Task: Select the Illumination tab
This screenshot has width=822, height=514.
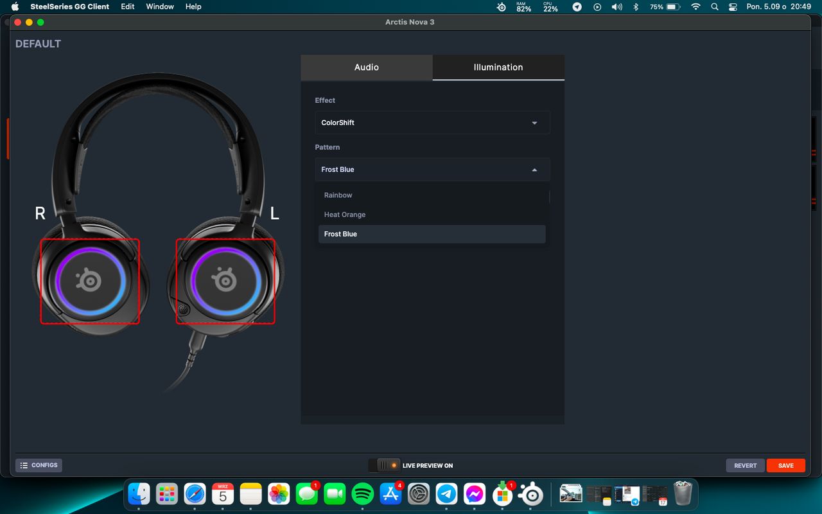Action: pyautogui.click(x=498, y=67)
